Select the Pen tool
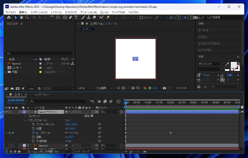Viewport: 248px width, 158px height. click(x=70, y=17)
